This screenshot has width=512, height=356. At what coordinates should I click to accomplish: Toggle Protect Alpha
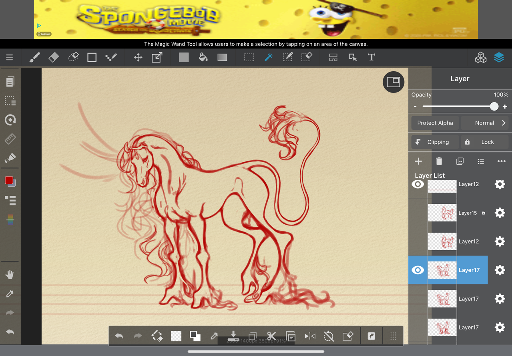[435, 123]
